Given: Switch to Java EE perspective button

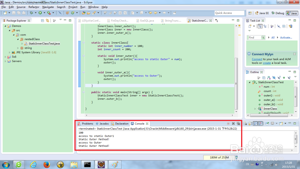Looking at the screenshot, I should pyautogui.click(x=262, y=13).
